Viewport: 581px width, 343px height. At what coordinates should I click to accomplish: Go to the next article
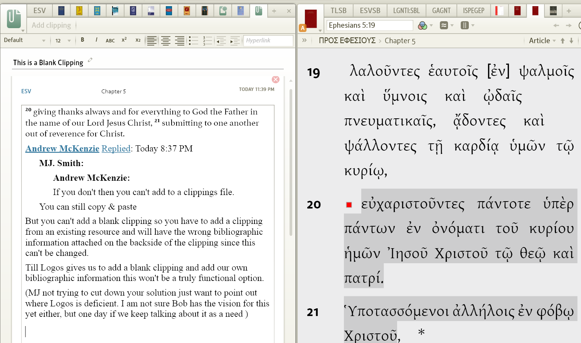[x=571, y=40]
